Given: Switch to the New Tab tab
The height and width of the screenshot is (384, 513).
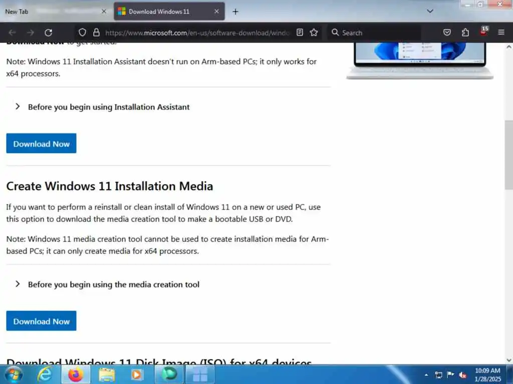Looking at the screenshot, I should pyautogui.click(x=56, y=11).
